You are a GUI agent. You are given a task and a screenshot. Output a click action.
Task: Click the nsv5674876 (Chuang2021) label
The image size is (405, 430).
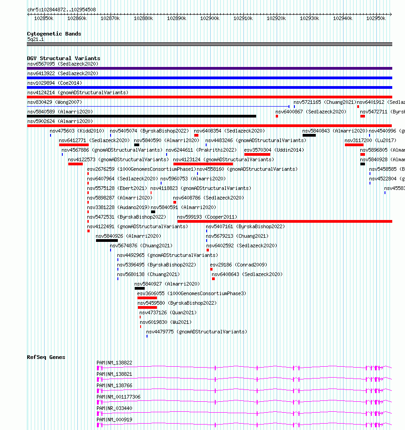tap(141, 246)
